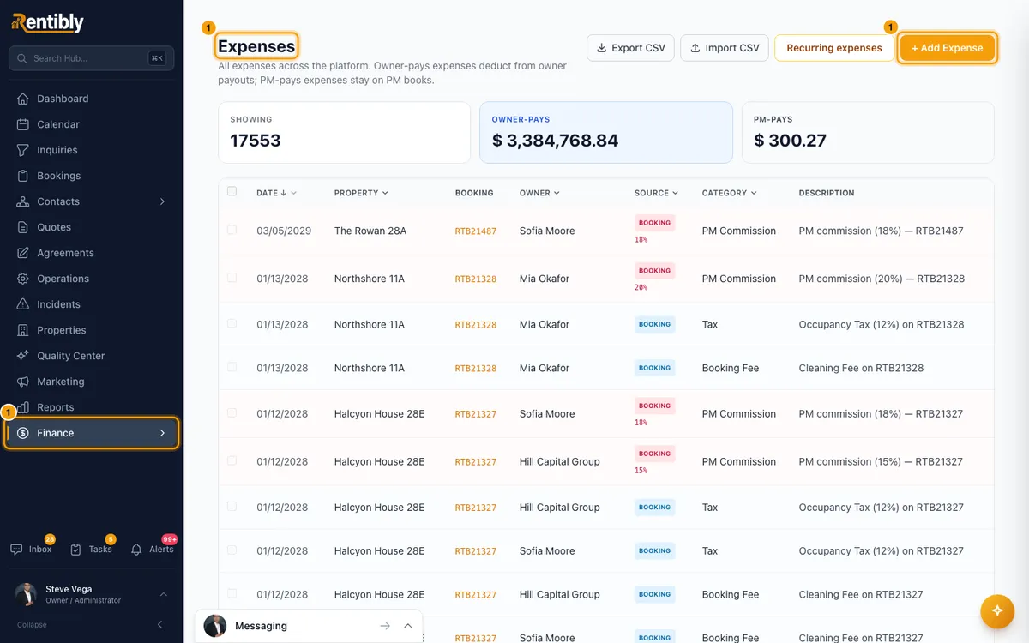Click the Collapse label in sidebar

[x=32, y=625]
